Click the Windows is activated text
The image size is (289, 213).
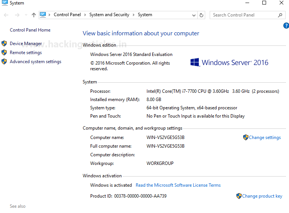(x=111, y=185)
